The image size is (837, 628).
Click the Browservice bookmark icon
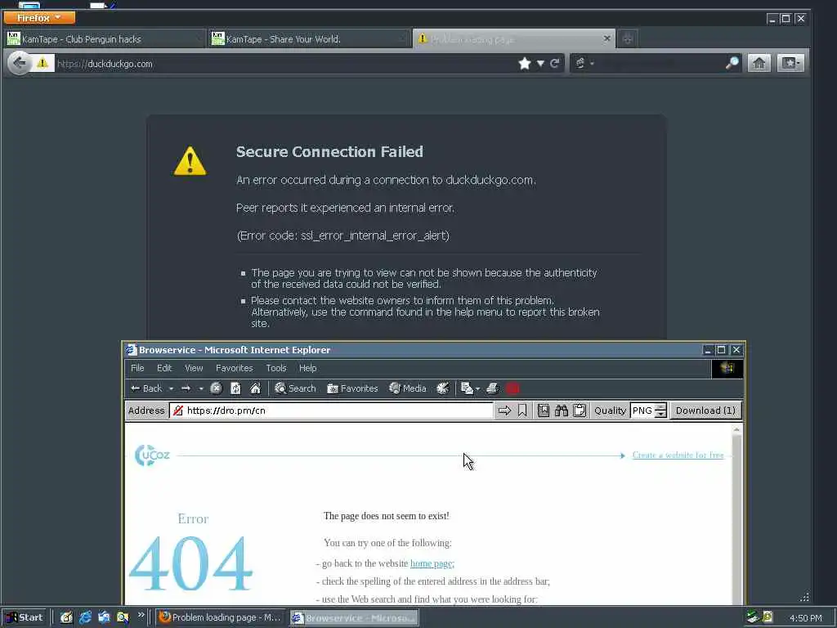(x=522, y=410)
